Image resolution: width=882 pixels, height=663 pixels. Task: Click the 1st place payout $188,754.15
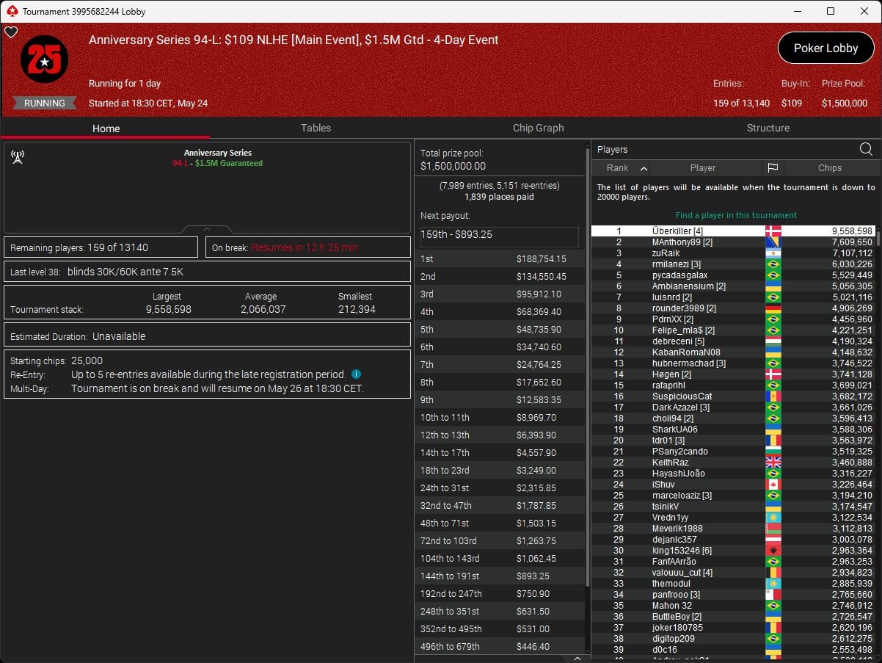pyautogui.click(x=541, y=259)
